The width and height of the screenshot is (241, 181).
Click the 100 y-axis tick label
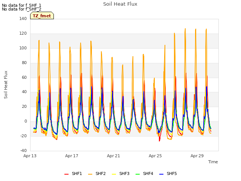23,48
